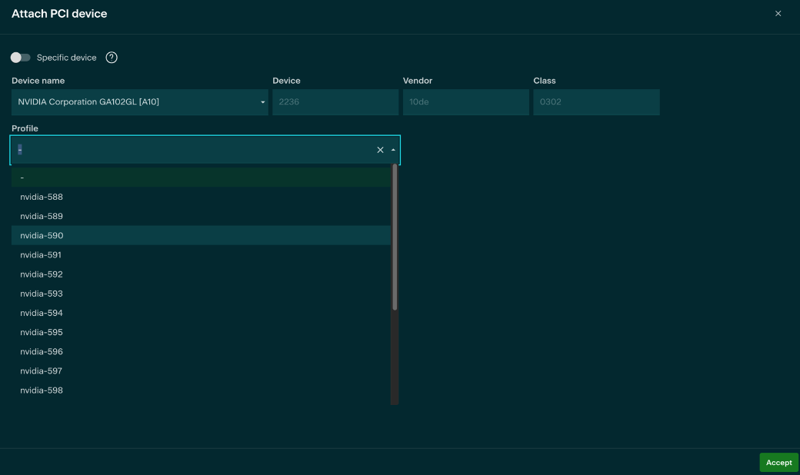Select the nvidia-588 profile
The height and width of the screenshot is (475, 800).
pos(42,197)
